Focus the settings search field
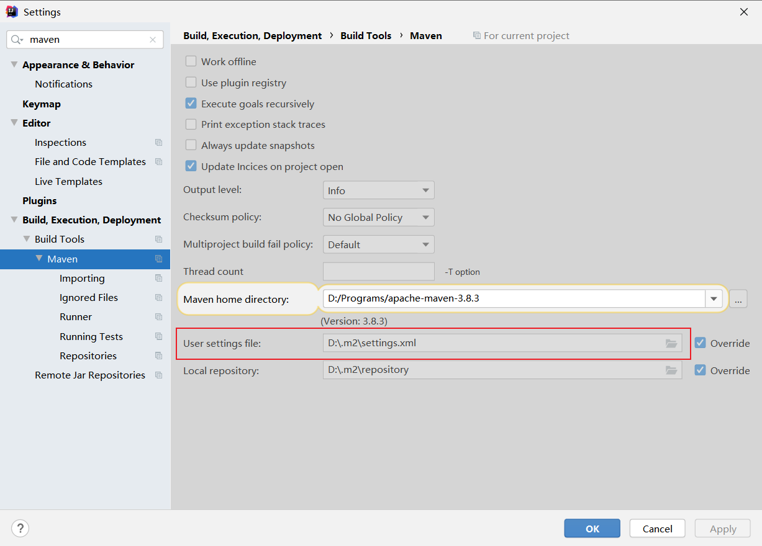The image size is (762, 546). pos(85,40)
